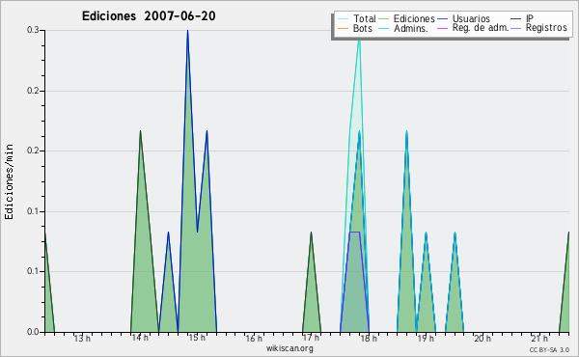Click the CC BY-SA 3.0 license text
The image size is (579, 357).
pos(549,350)
